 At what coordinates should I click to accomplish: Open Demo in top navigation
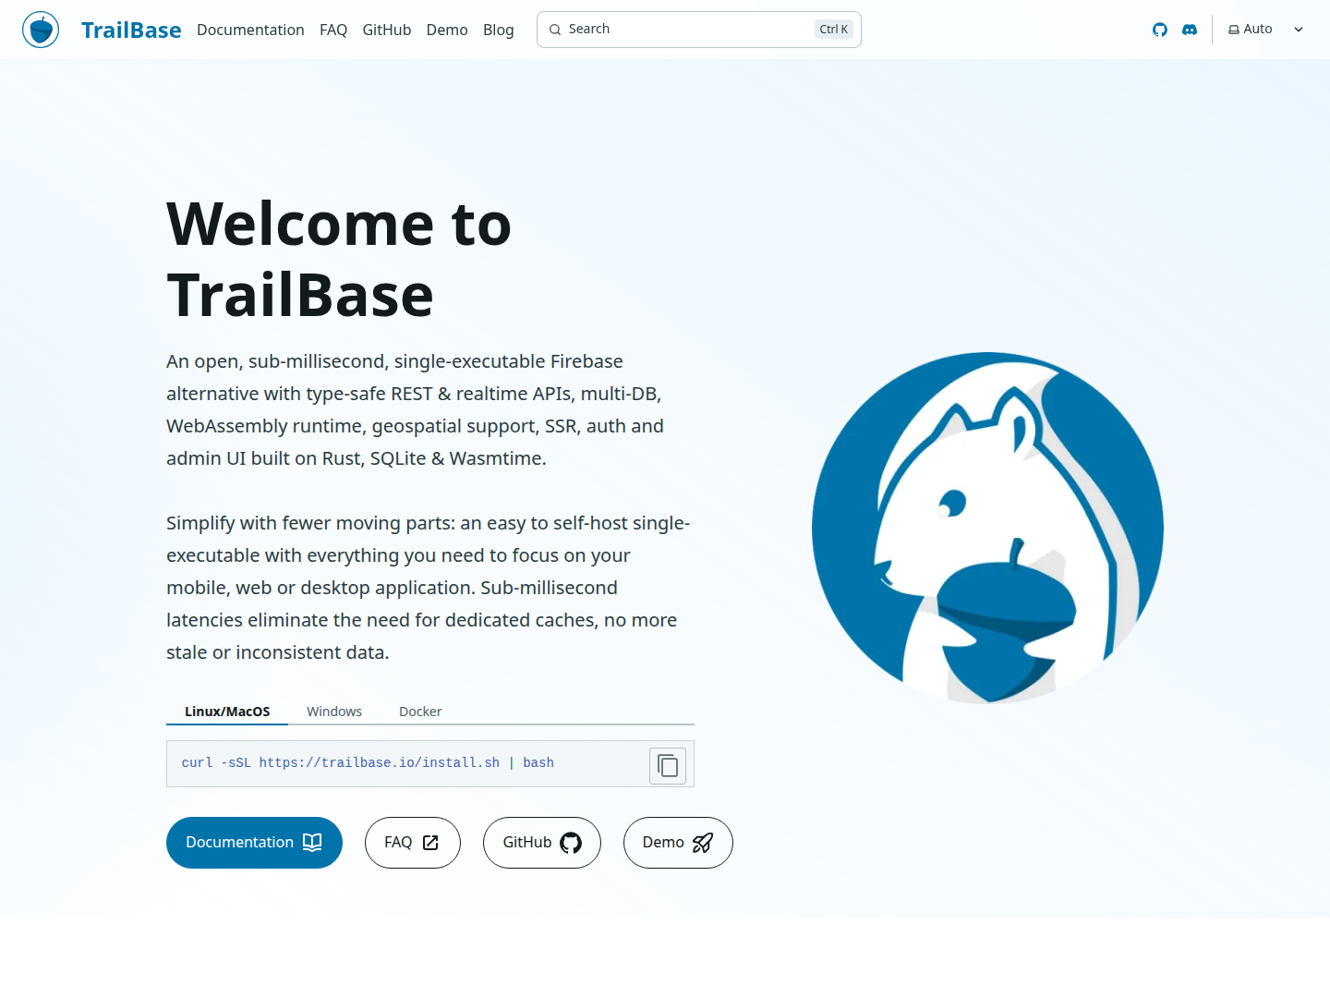point(447,30)
